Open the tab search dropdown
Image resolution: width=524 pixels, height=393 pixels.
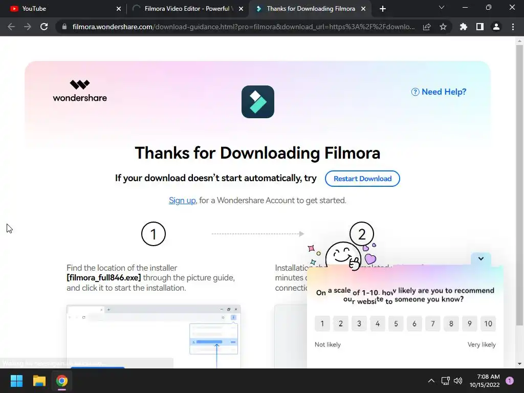442,7
